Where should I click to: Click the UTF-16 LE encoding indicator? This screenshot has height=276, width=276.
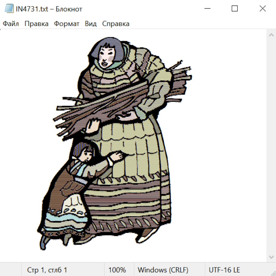(224, 270)
